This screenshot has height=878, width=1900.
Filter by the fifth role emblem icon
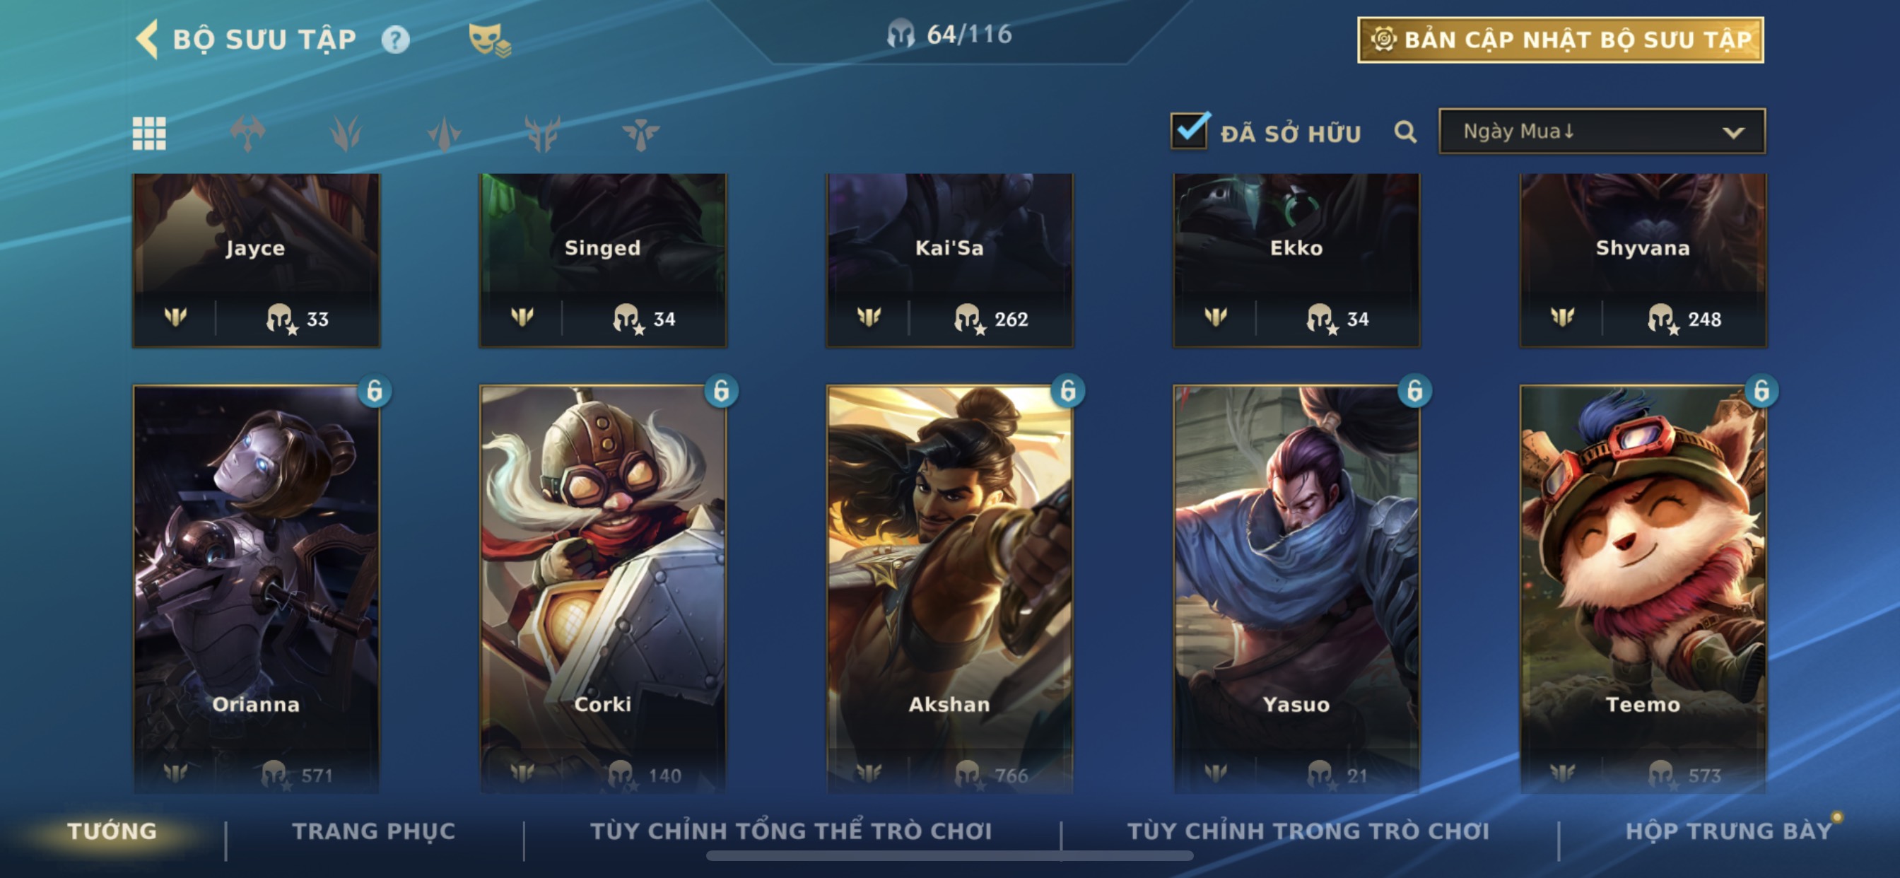pos(640,134)
